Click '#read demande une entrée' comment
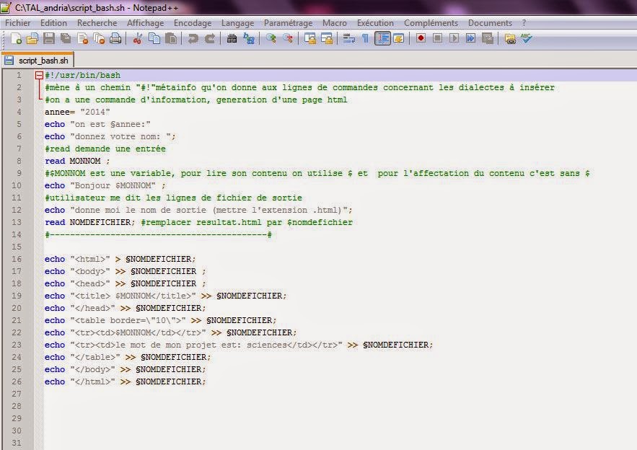637x450 pixels. point(105,149)
